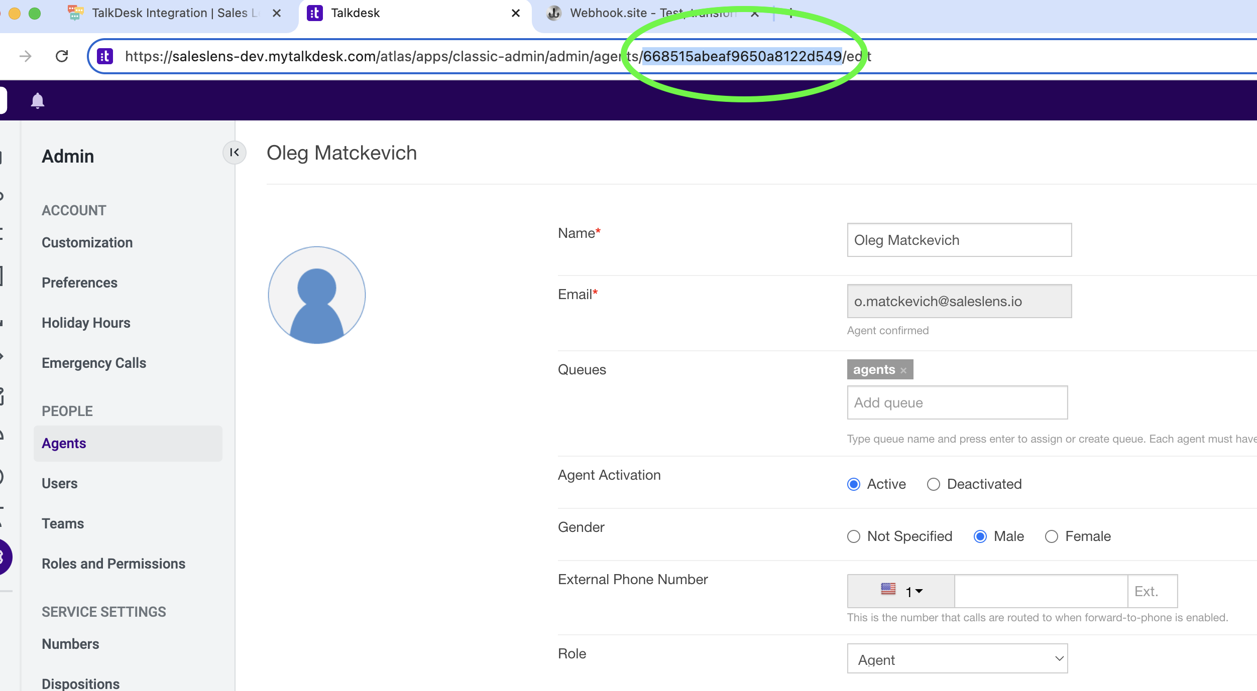Image resolution: width=1257 pixels, height=691 pixels.
Task: Click the Add queue input field
Action: point(957,402)
